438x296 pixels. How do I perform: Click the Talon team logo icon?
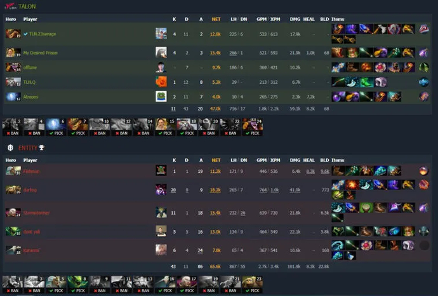tap(11, 6)
